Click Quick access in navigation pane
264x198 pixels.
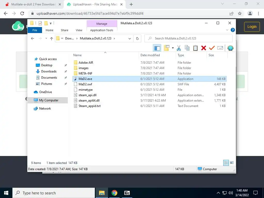tap(48, 59)
